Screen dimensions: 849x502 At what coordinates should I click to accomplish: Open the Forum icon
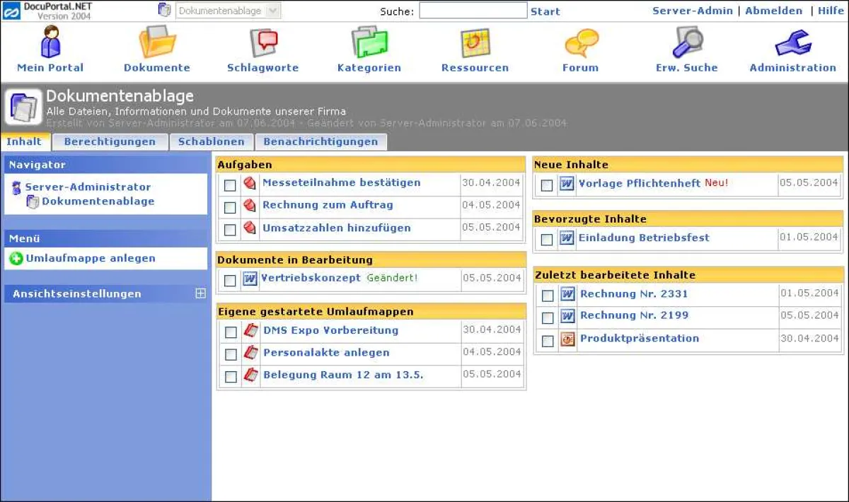pyautogui.click(x=580, y=42)
